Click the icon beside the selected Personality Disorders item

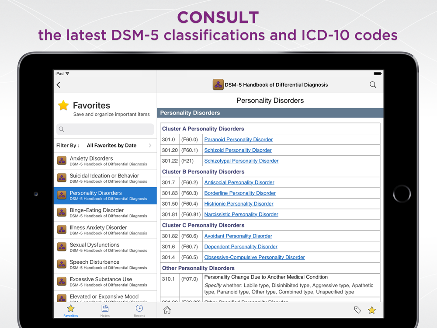(62, 195)
